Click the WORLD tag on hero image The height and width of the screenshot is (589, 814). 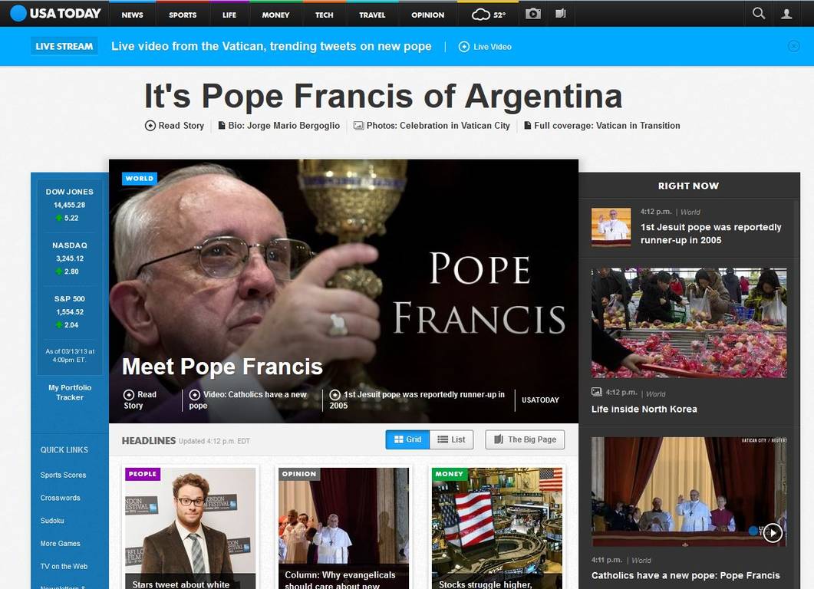[x=140, y=179]
